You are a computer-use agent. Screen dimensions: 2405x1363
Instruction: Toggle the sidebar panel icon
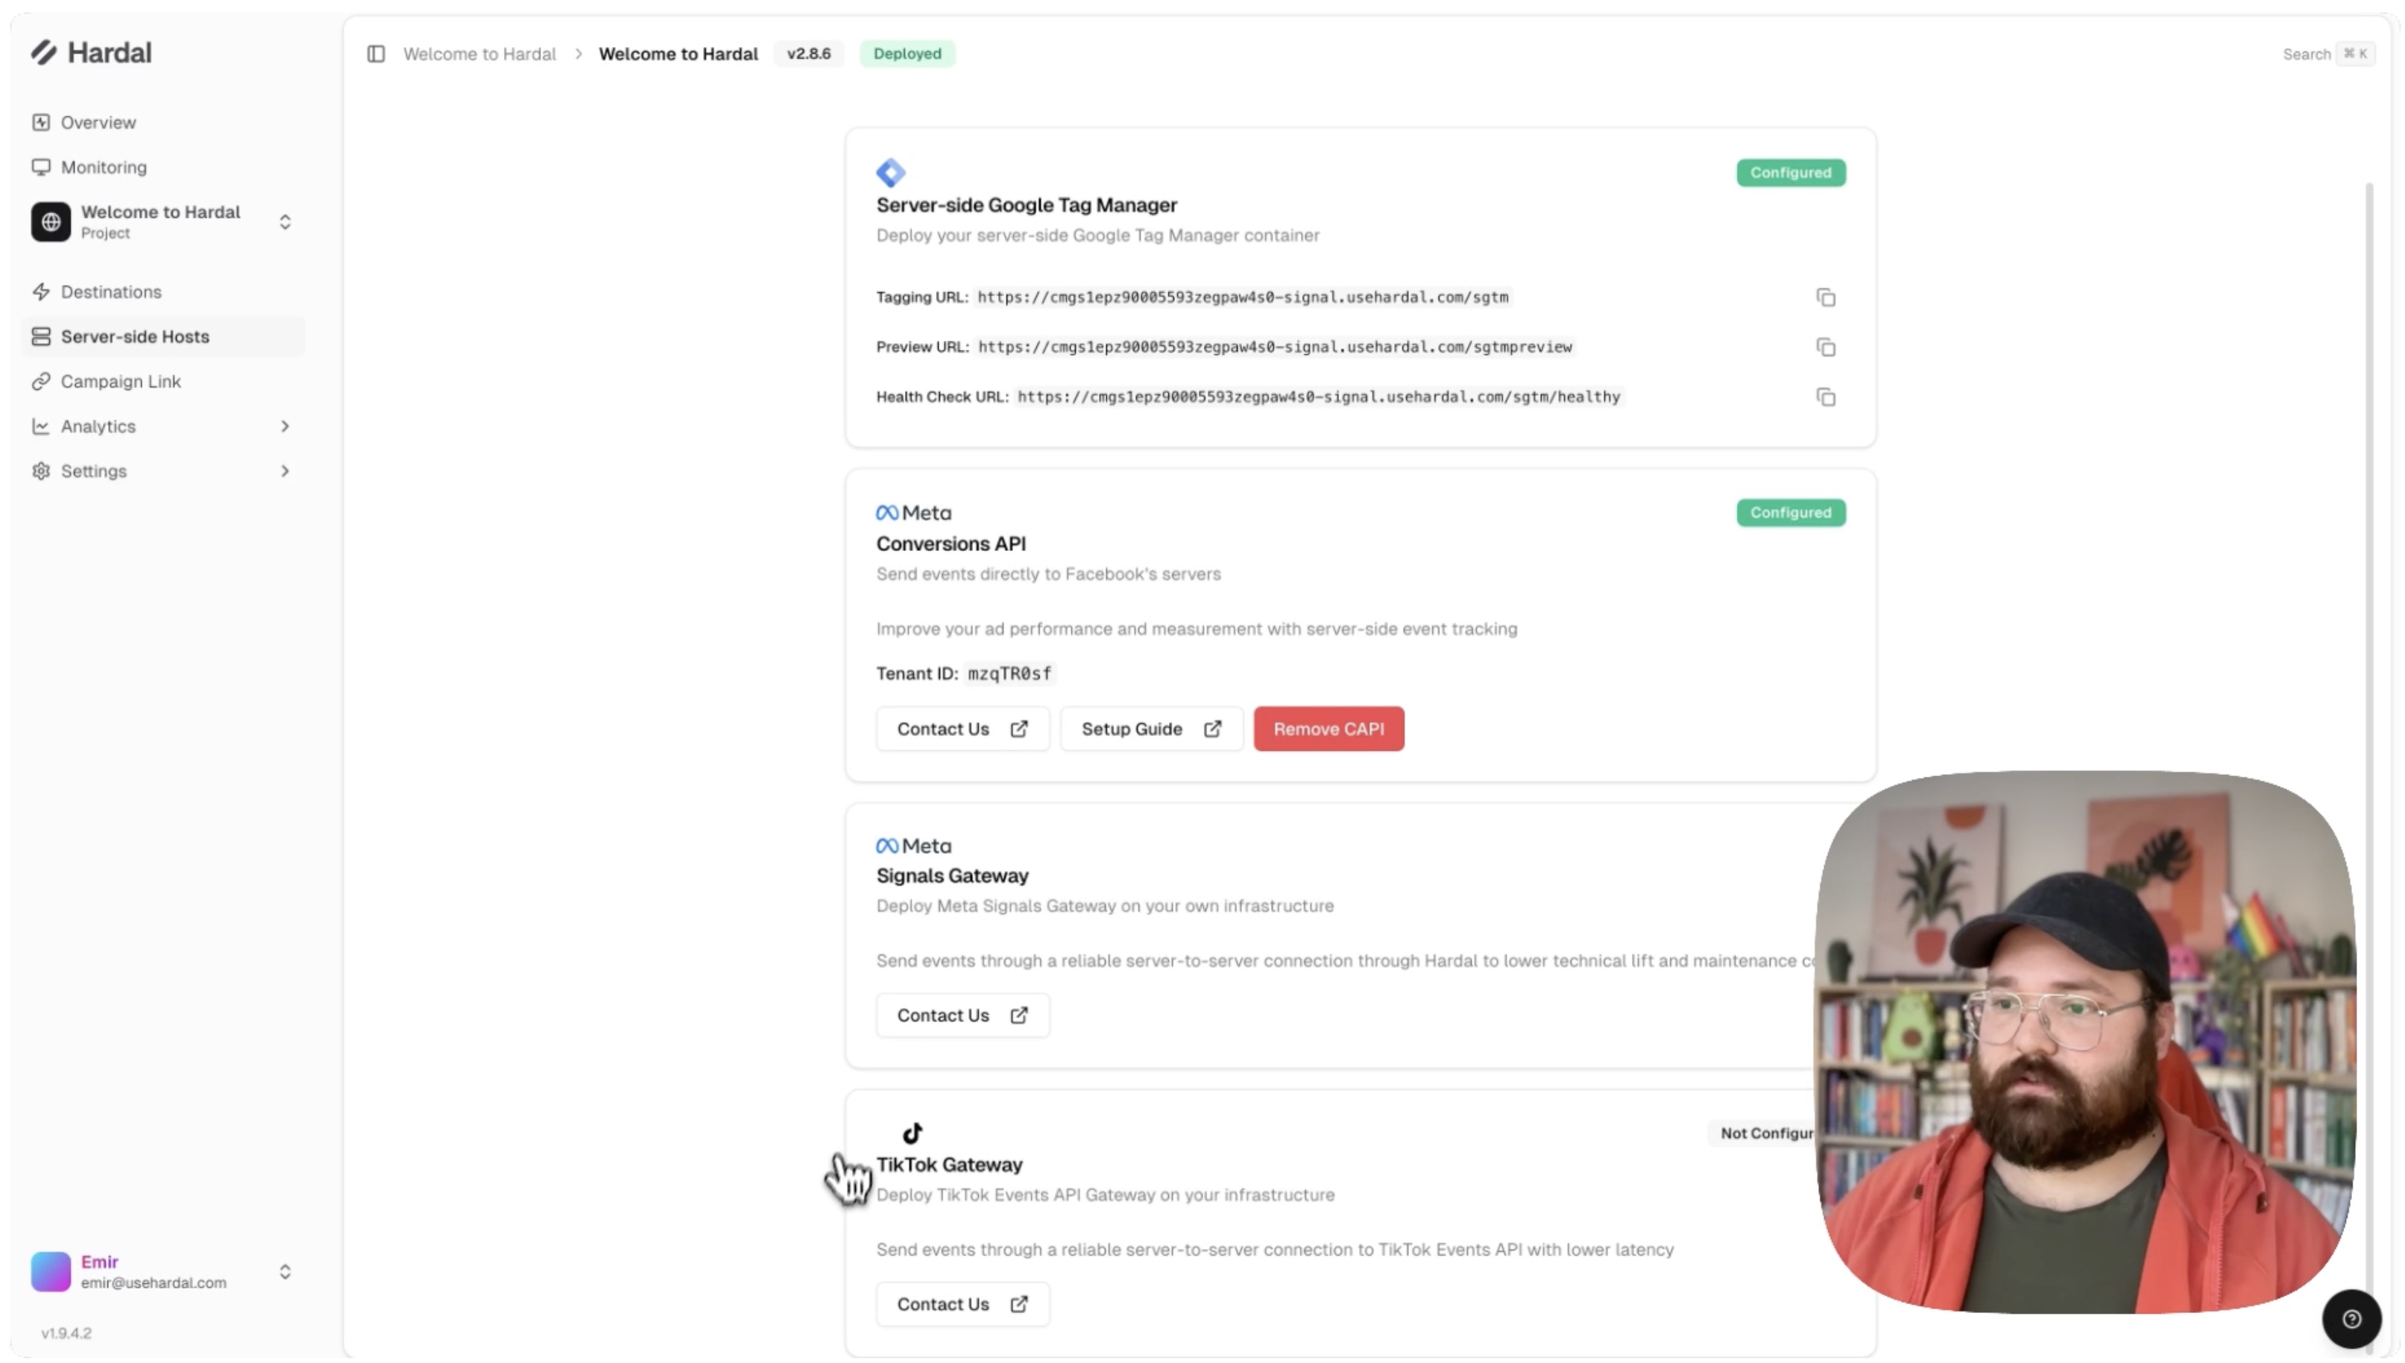pyautogui.click(x=375, y=54)
